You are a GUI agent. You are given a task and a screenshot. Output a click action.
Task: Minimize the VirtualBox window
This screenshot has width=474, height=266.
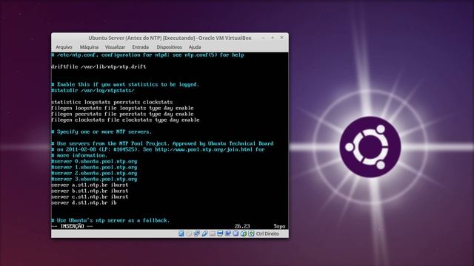[x=264, y=38]
